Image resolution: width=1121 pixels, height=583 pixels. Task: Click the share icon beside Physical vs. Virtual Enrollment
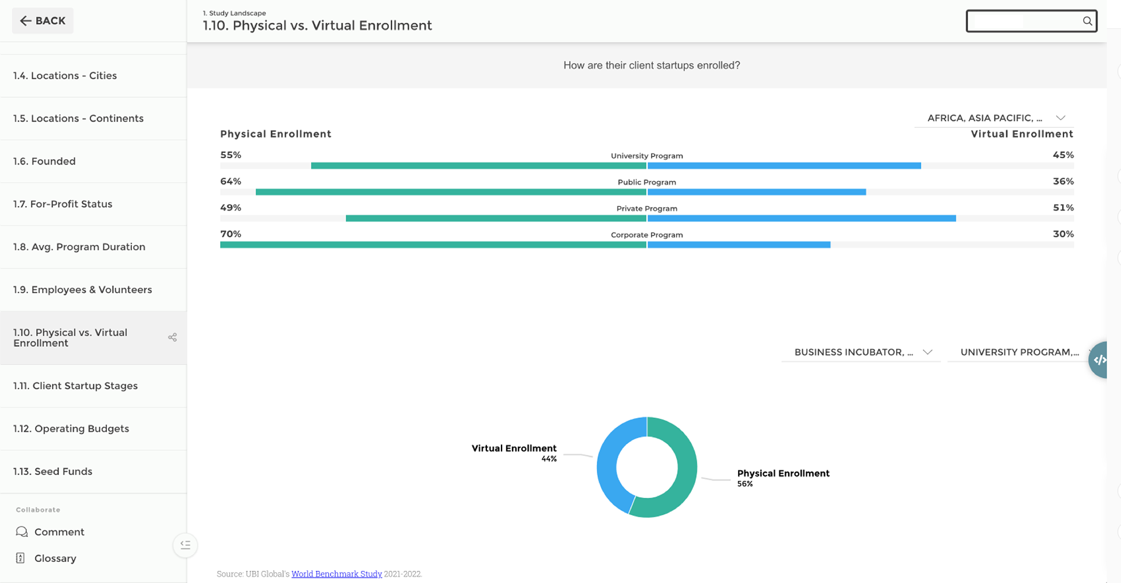(x=172, y=337)
